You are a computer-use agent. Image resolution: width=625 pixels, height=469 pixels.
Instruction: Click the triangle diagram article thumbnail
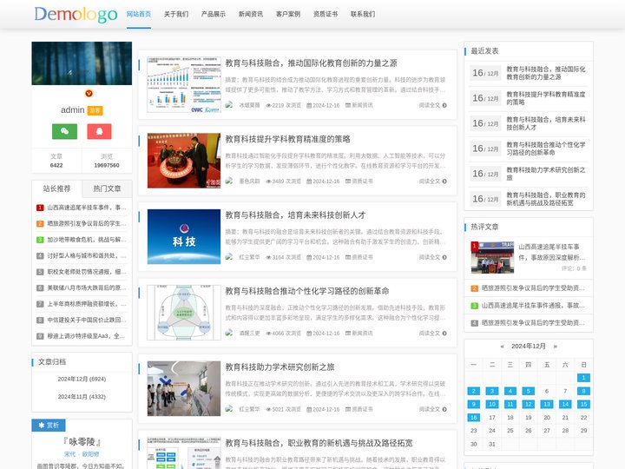click(x=184, y=313)
